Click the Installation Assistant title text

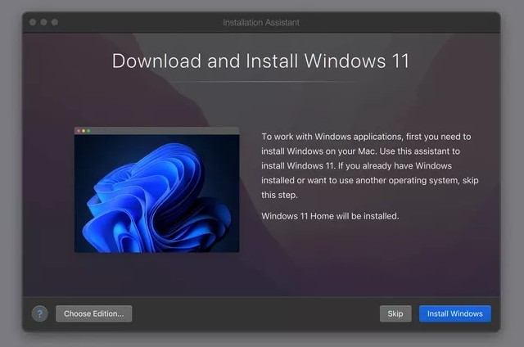tap(261, 22)
